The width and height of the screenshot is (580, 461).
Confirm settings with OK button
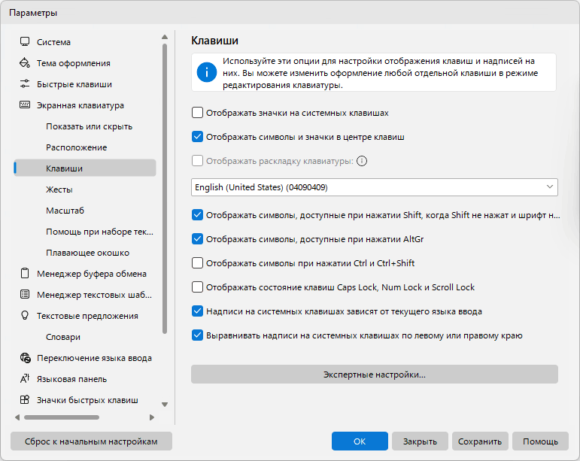pos(360,441)
